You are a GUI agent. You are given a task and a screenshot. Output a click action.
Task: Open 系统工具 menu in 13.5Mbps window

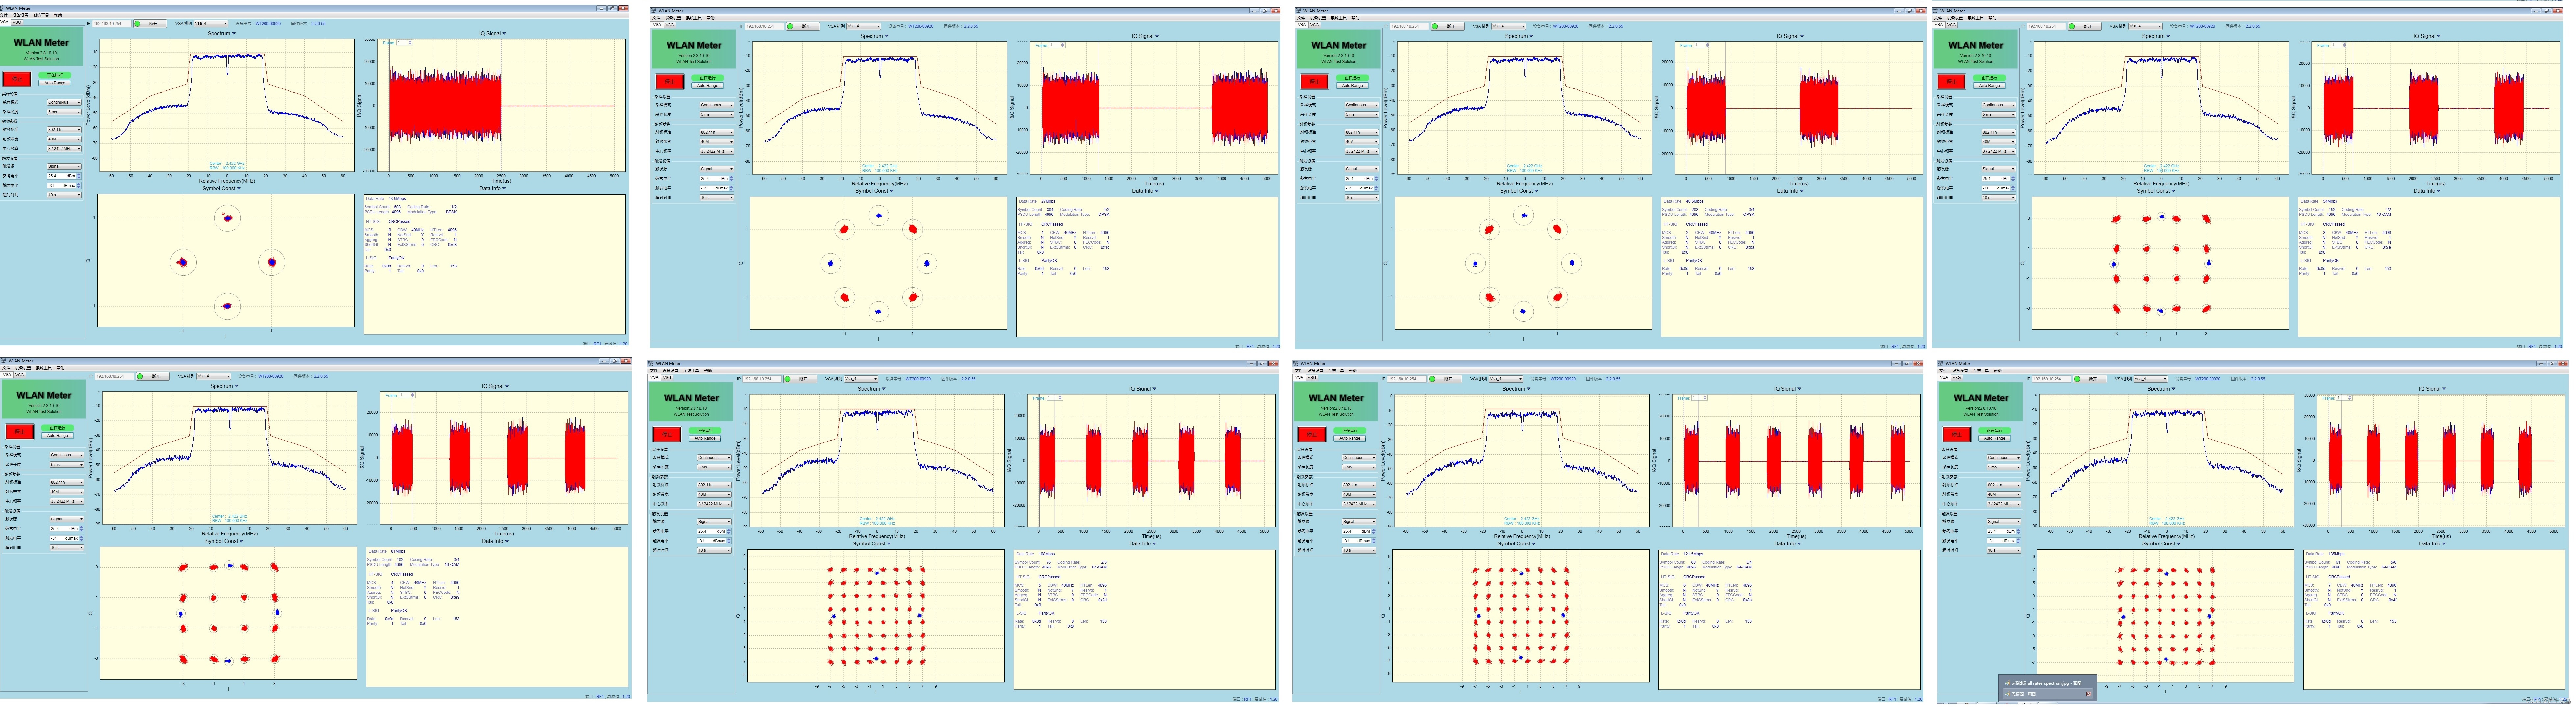(41, 15)
